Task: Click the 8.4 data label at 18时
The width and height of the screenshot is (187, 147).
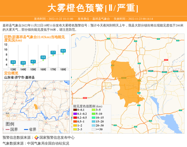Action: tap(63, 51)
